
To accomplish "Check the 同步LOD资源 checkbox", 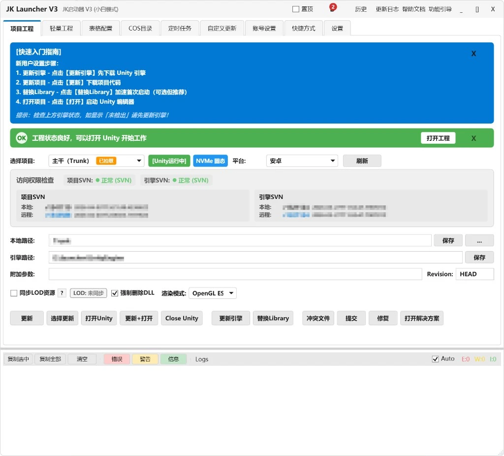I will (x=13, y=293).
